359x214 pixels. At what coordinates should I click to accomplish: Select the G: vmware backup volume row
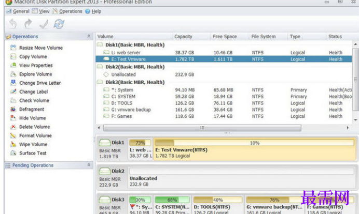coord(224,110)
